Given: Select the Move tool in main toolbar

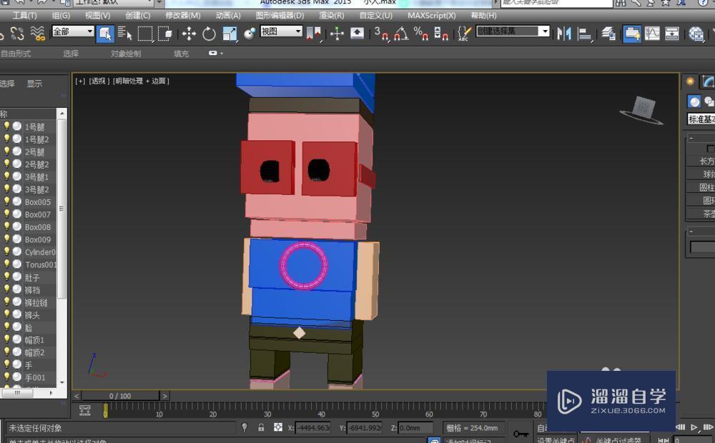Looking at the screenshot, I should pos(189,33).
